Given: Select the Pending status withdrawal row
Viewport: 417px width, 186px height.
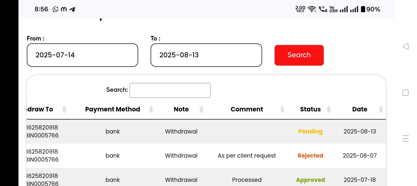Looking at the screenshot, I should [x=181, y=131].
